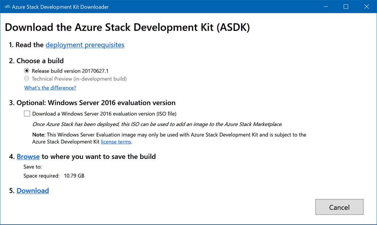Open the deployment prerequisites link

[85, 45]
